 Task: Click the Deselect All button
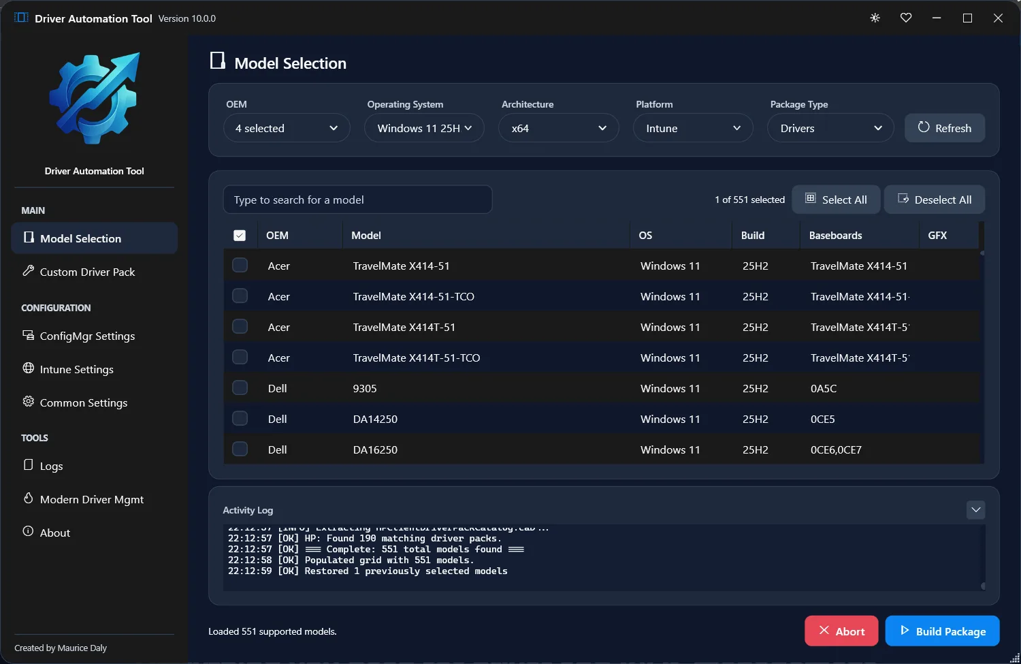click(x=935, y=200)
